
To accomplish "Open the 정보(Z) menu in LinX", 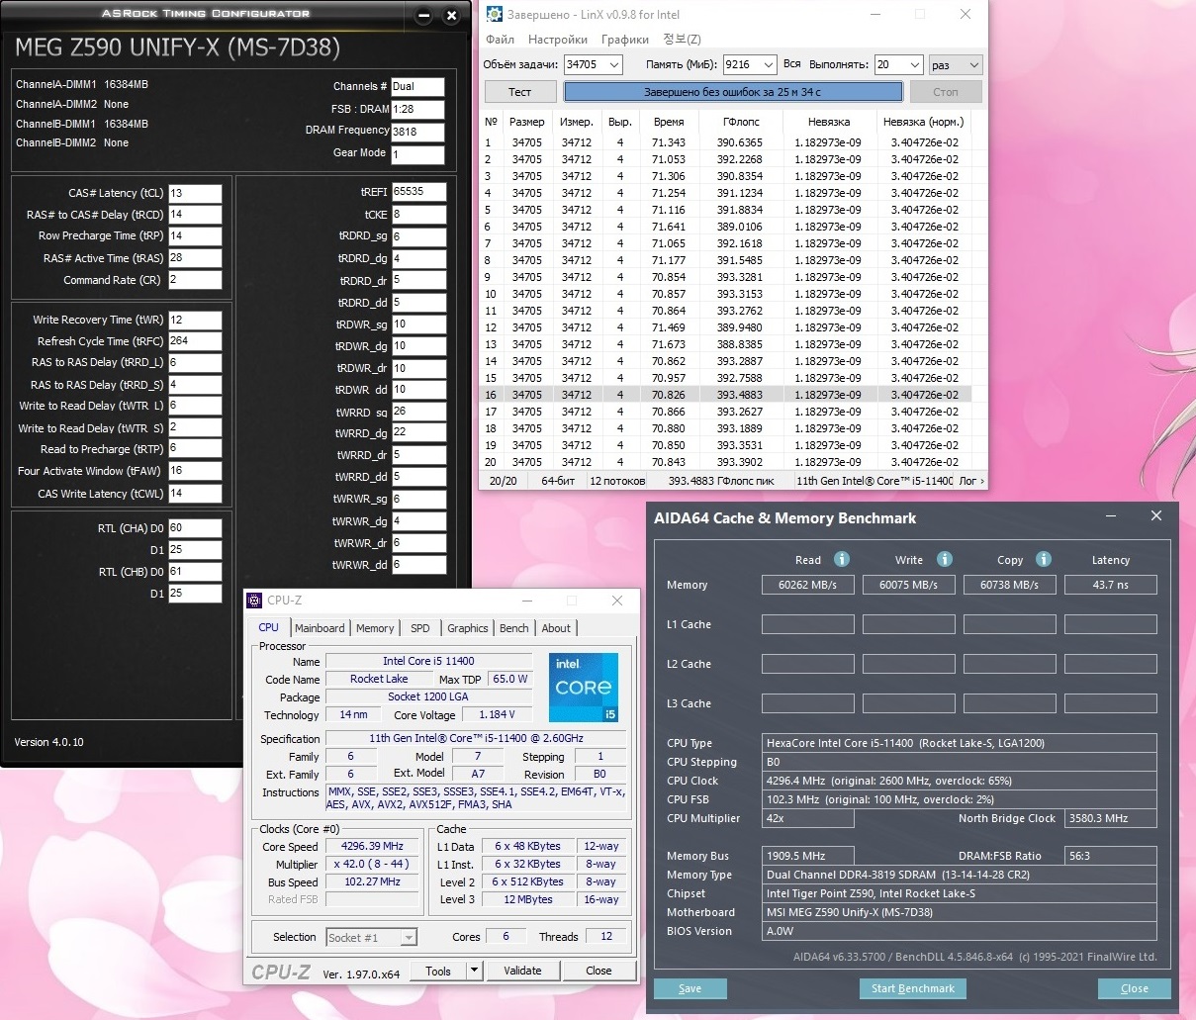I will pyautogui.click(x=682, y=40).
